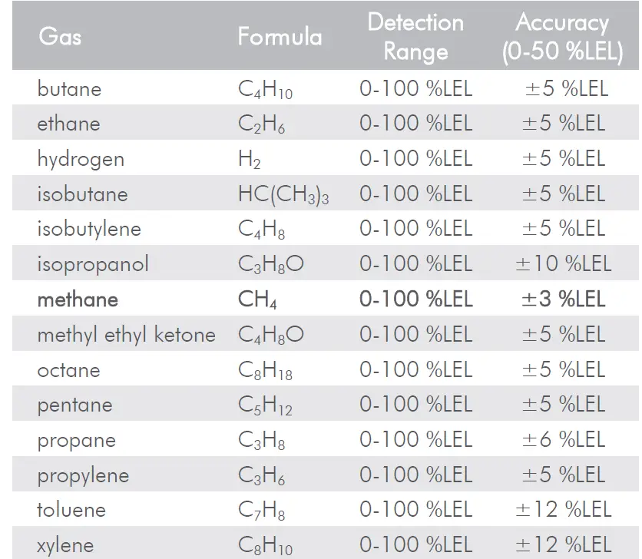Select the butane gas name

(69, 89)
